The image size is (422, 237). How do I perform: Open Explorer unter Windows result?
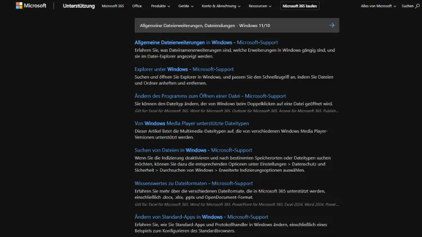coord(184,69)
